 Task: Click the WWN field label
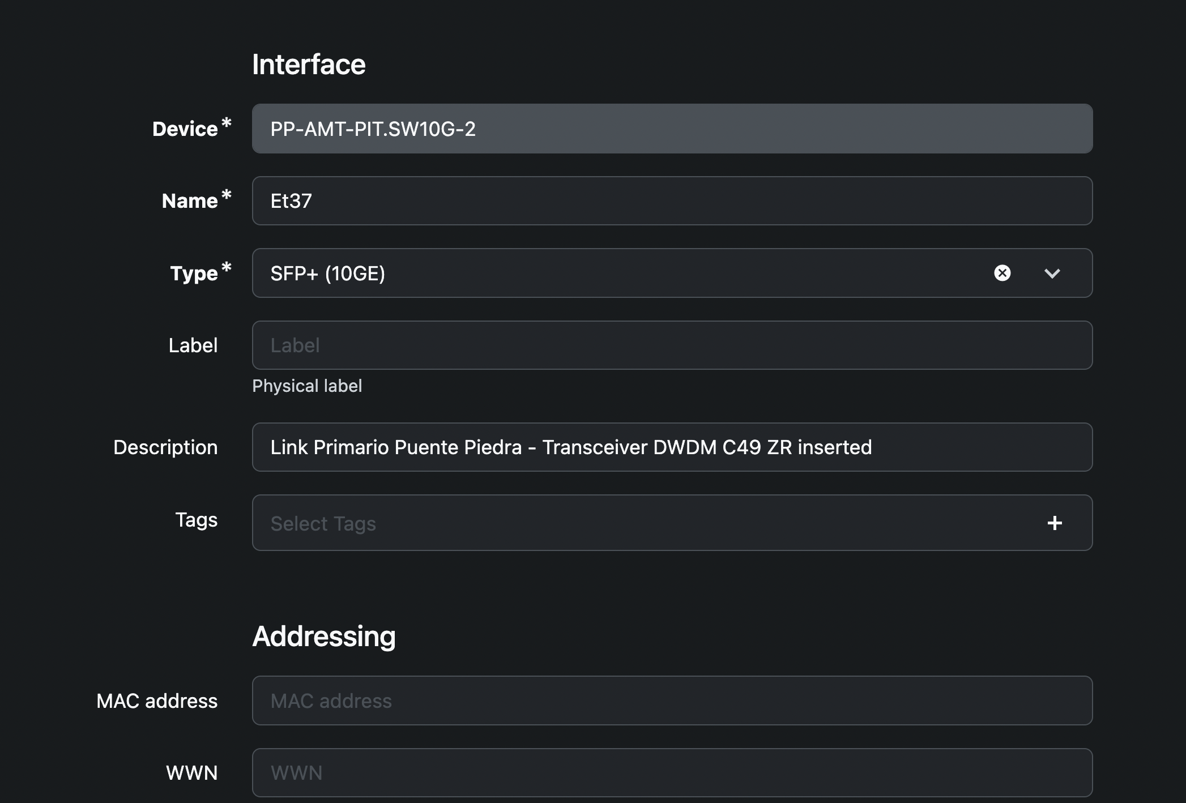click(191, 773)
